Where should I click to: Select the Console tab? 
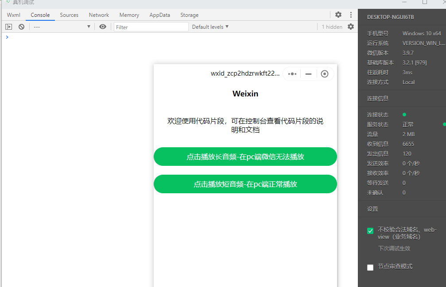(40, 15)
